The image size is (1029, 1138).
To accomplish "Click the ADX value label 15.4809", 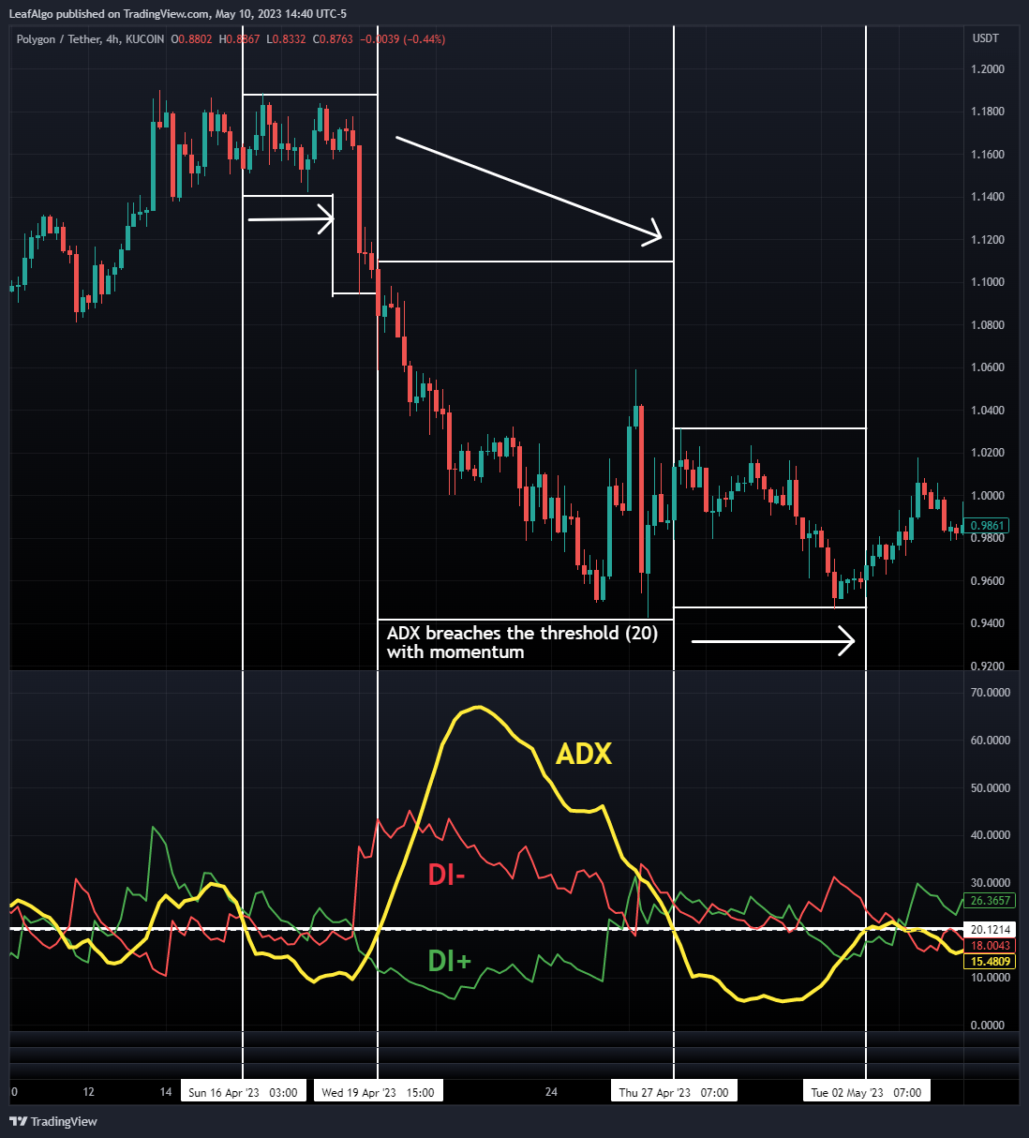I will (x=991, y=962).
